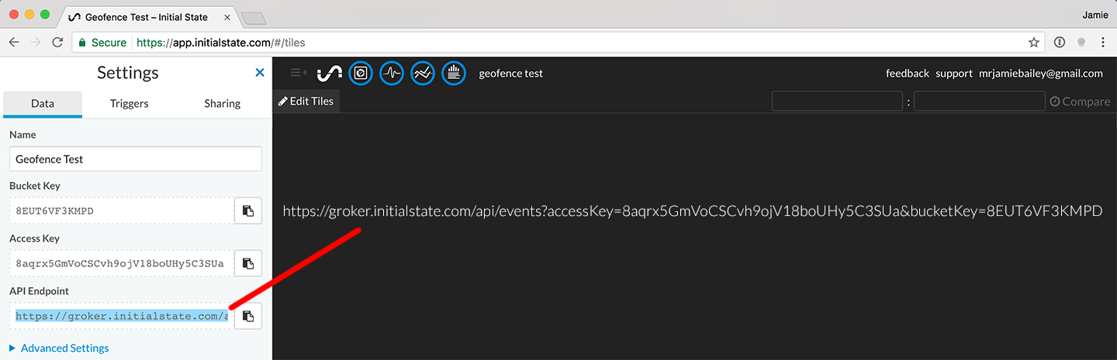
Task: Open the support link
Action: click(x=953, y=74)
